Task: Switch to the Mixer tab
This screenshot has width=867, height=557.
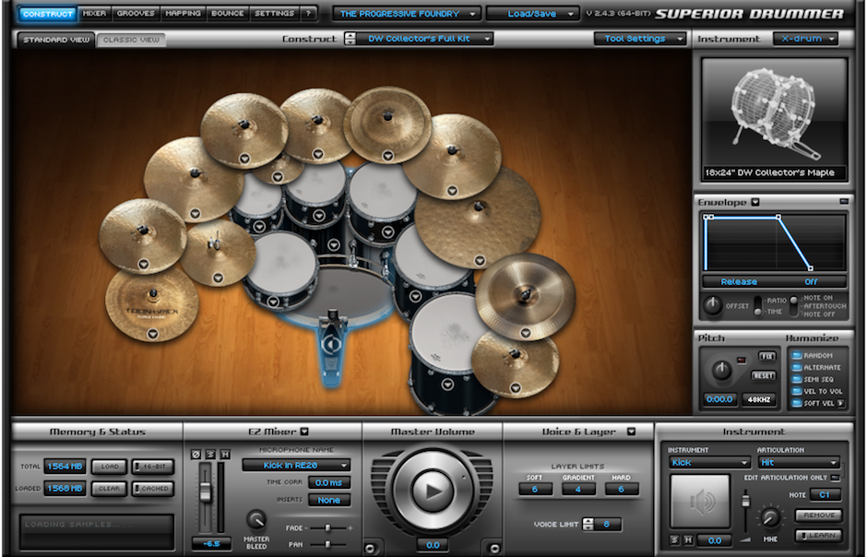Action: point(95,13)
